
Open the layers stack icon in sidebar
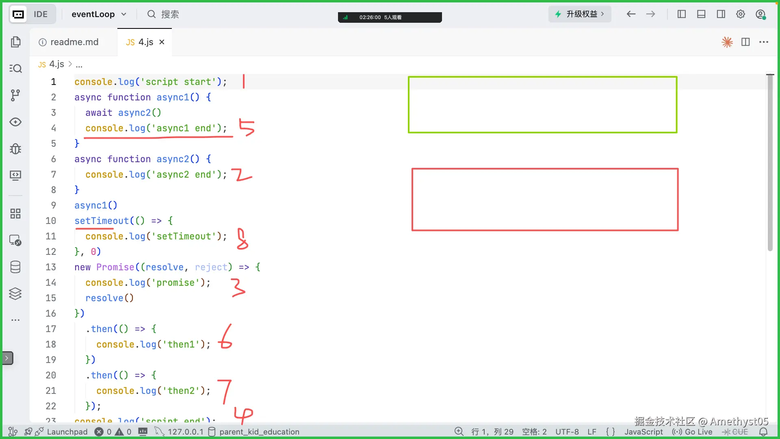click(15, 293)
